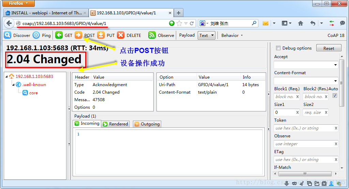Switch to the INSTALL - webiopi tab
This screenshot has height=189, width=349.
pyautogui.click(x=46, y=13)
